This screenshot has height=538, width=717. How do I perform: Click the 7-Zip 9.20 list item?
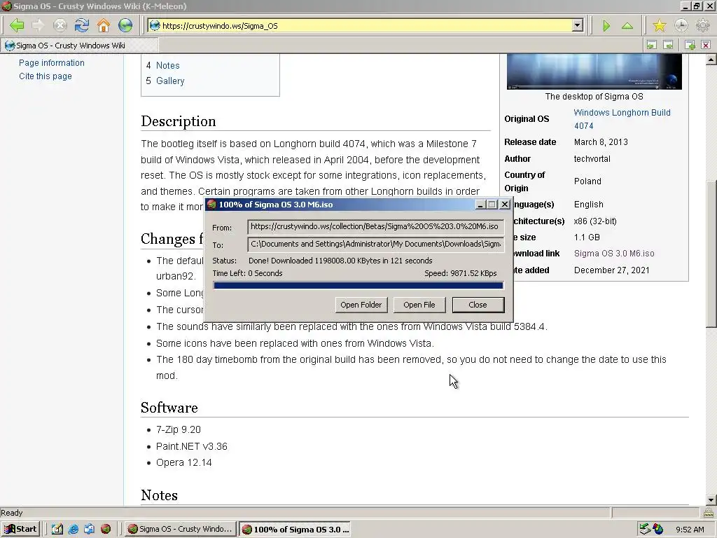point(179,429)
